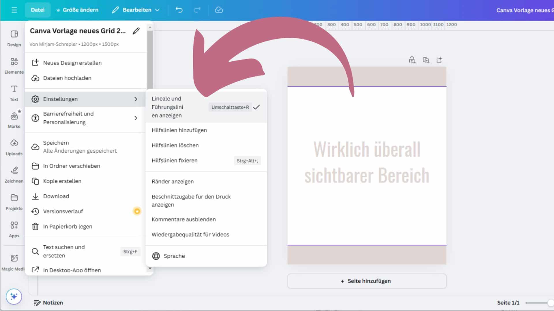Click the Versionsverlauf status indicator dot
The height and width of the screenshot is (311, 554).
[137, 211]
